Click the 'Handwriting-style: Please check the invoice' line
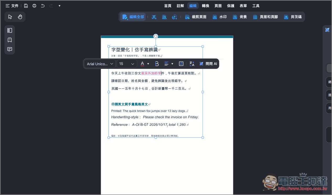The width and height of the screenshot is (332, 195). (155, 117)
